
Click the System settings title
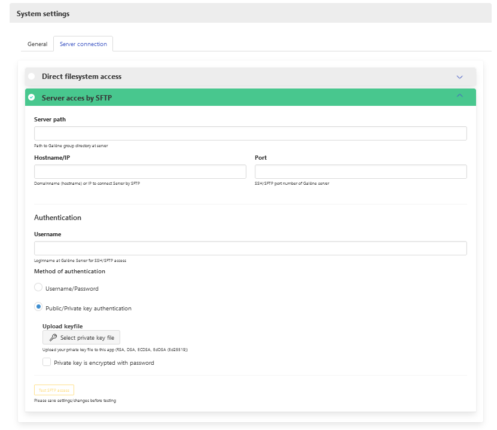[43, 14]
